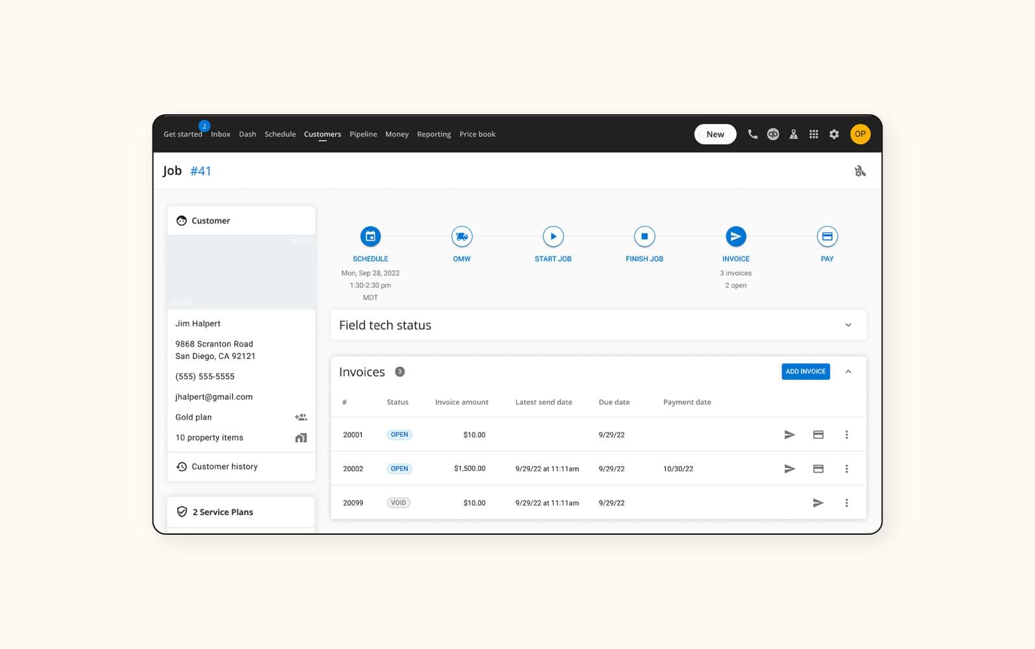The height and width of the screenshot is (649, 1035).
Task: Click the phone icon in top bar
Action: [x=752, y=134]
